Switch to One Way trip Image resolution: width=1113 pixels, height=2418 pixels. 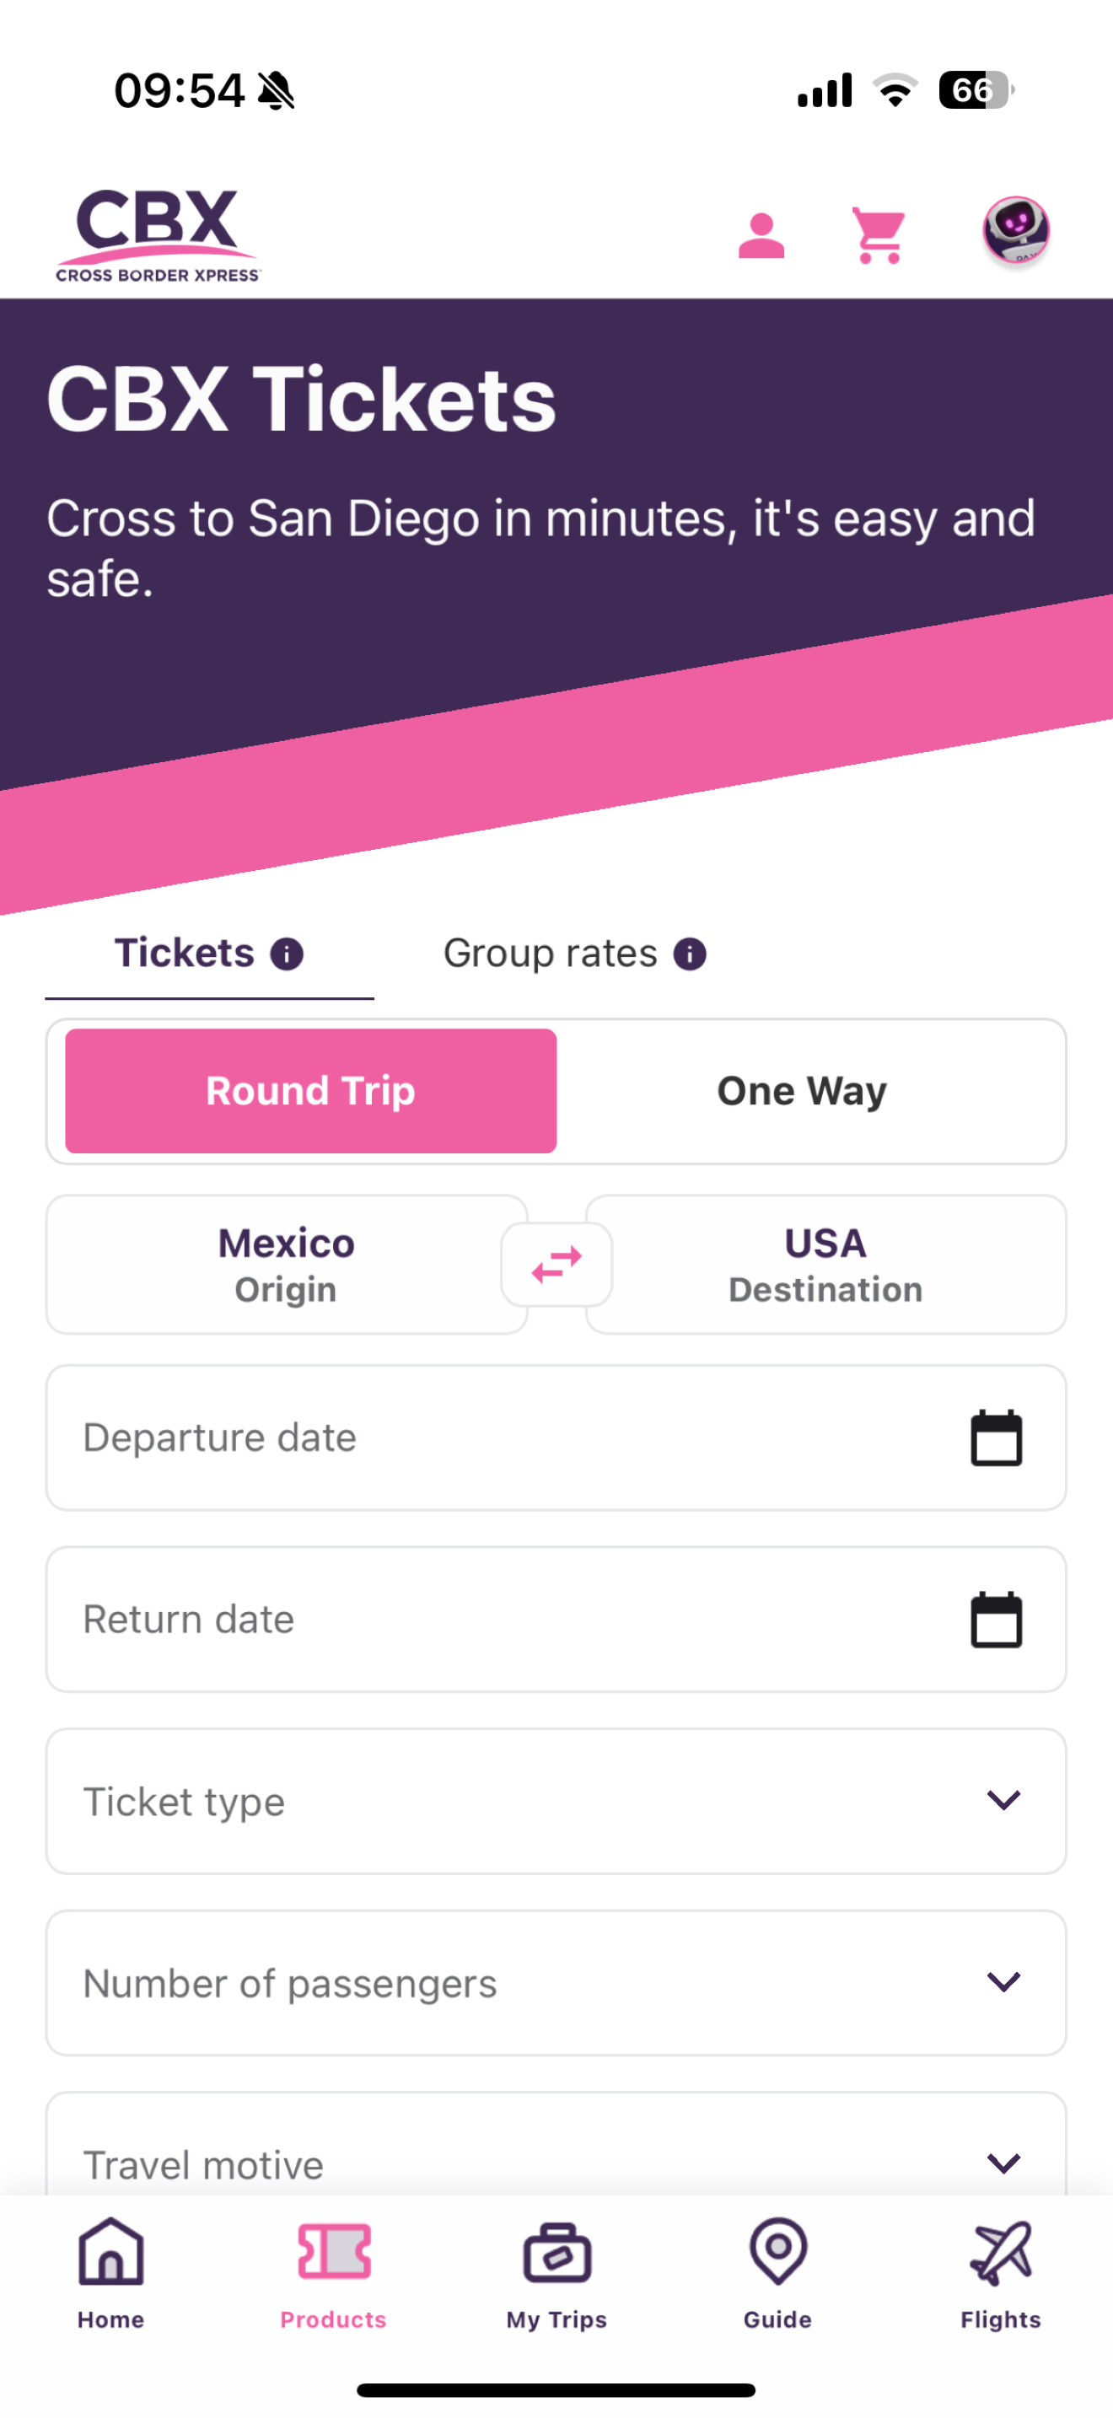point(803,1091)
